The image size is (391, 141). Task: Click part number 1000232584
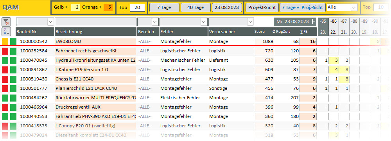click(x=34, y=51)
